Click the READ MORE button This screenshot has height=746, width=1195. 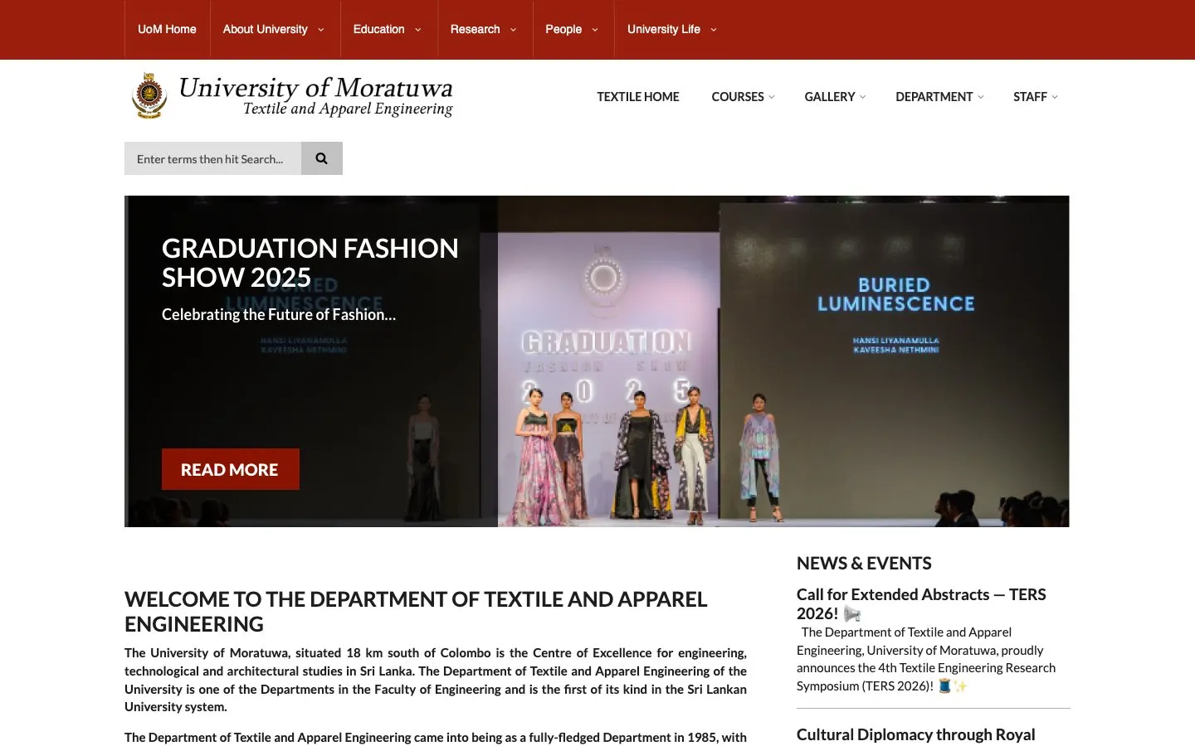pyautogui.click(x=231, y=469)
